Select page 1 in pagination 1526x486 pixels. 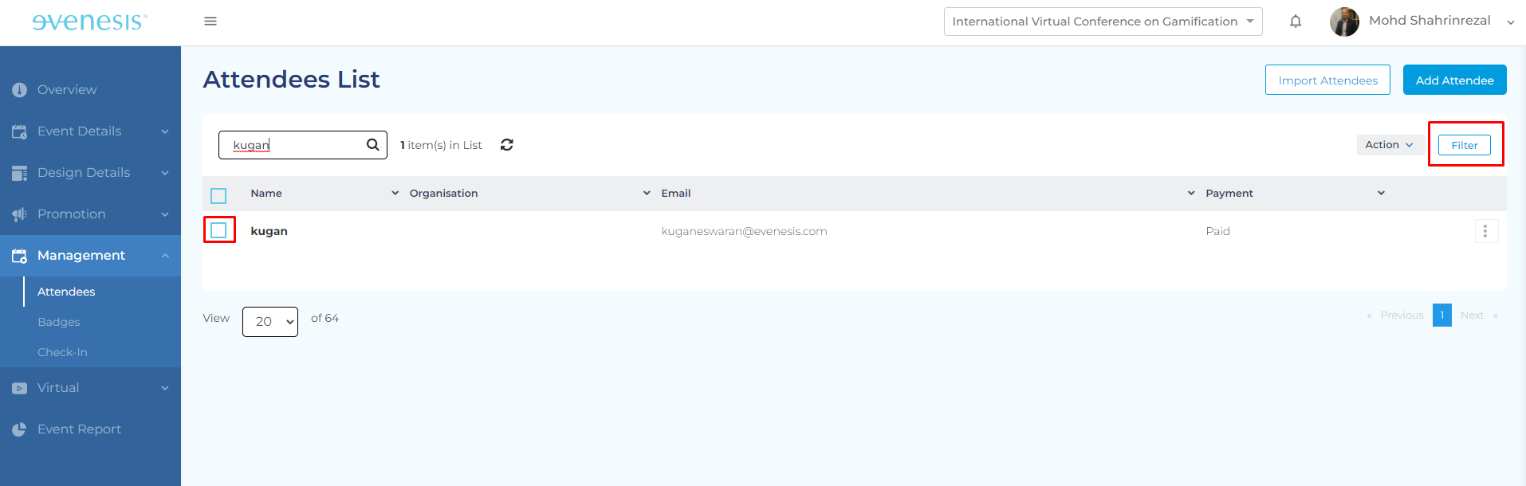click(x=1441, y=316)
